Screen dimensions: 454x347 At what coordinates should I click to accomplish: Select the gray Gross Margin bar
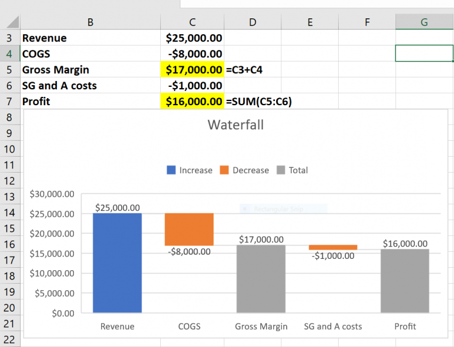click(x=261, y=278)
